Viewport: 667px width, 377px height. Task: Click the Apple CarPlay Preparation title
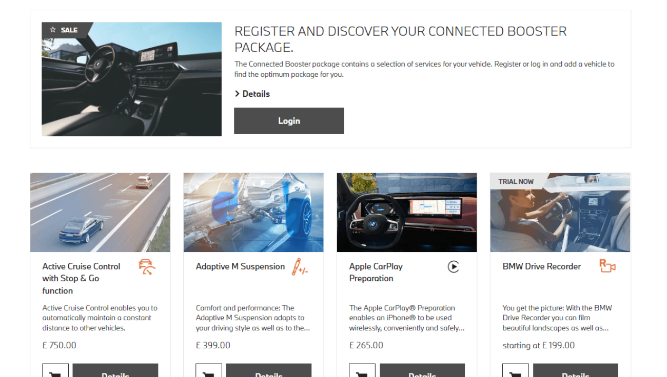pyautogui.click(x=376, y=273)
